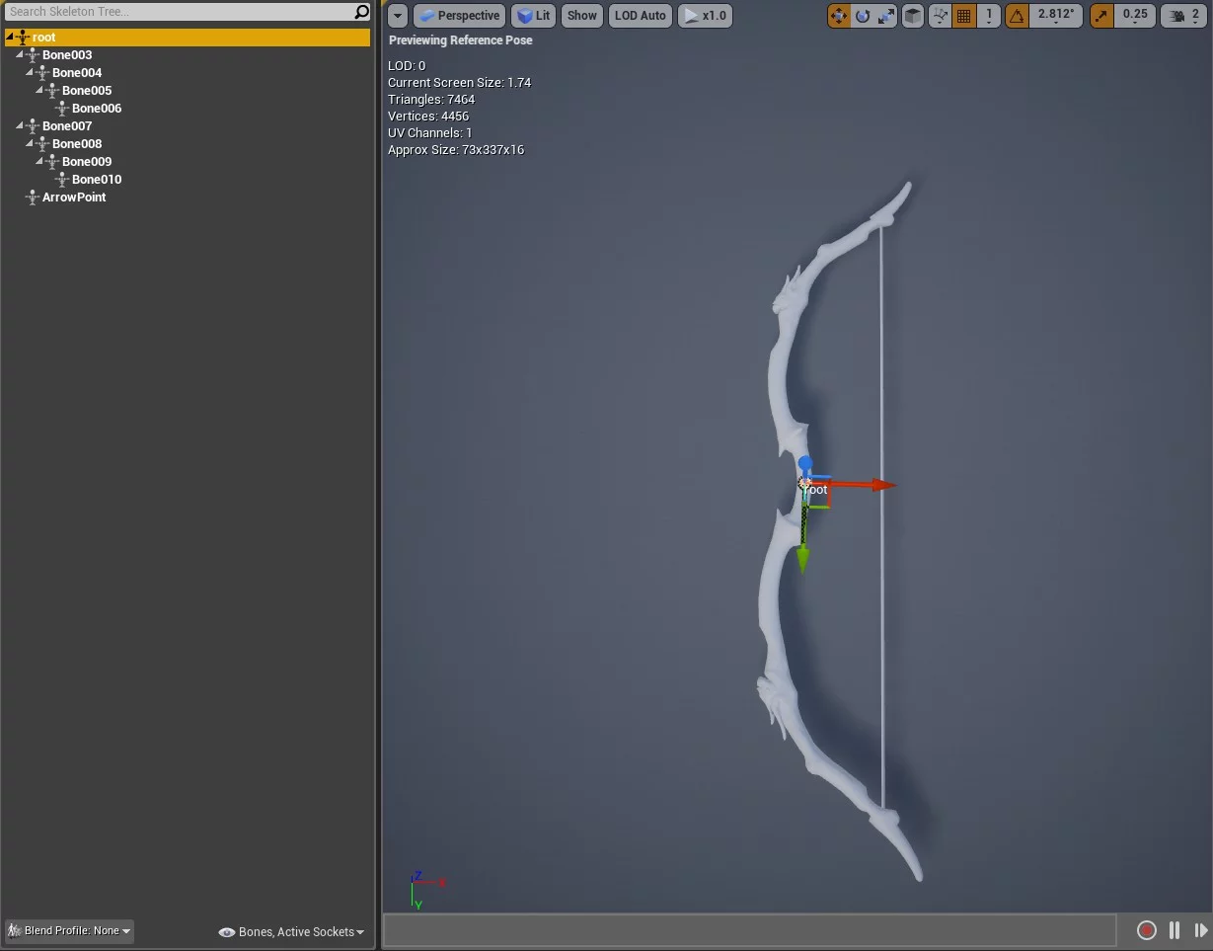Open the Blend Profile dropdown
This screenshot has height=951, width=1213.
[69, 930]
